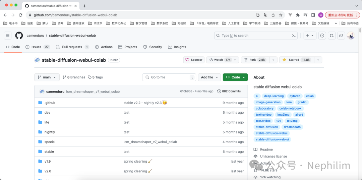
Task: Star toggle: click the Starred button
Action: click(296, 60)
